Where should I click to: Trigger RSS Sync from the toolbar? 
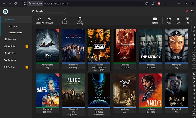49,20
